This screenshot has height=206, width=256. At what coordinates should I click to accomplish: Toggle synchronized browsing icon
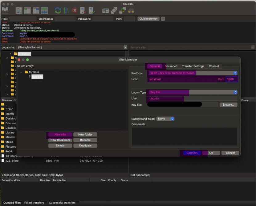(x=123, y=11)
